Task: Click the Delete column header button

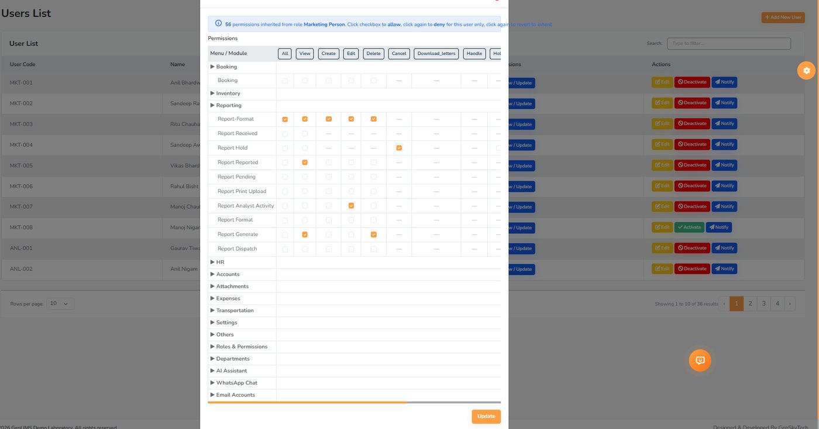Action: coord(373,54)
